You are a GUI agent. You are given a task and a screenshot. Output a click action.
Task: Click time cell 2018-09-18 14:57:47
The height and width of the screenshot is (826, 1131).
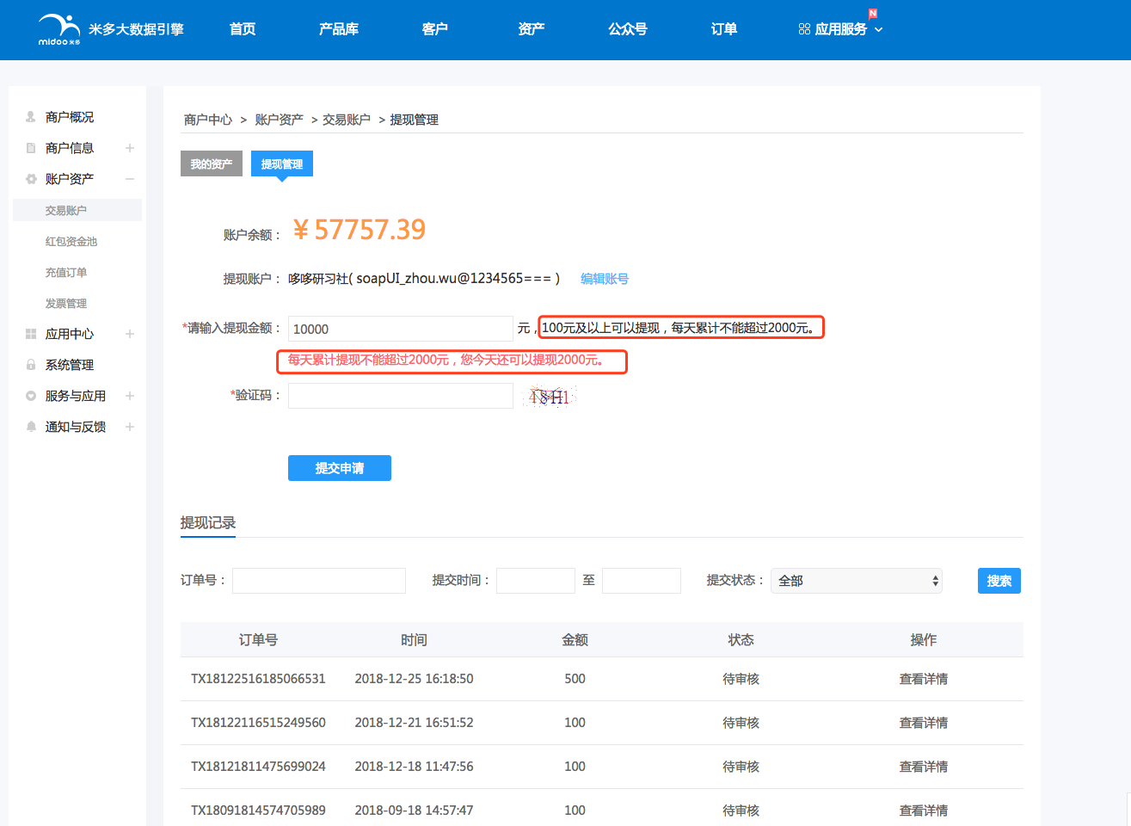tap(414, 811)
